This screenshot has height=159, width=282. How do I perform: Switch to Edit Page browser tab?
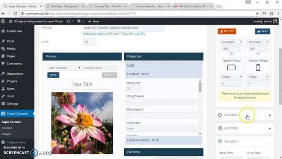[x=66, y=6]
